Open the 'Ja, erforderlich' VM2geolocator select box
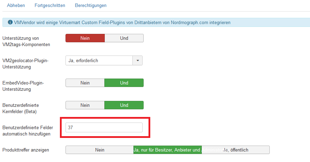 click(99, 60)
